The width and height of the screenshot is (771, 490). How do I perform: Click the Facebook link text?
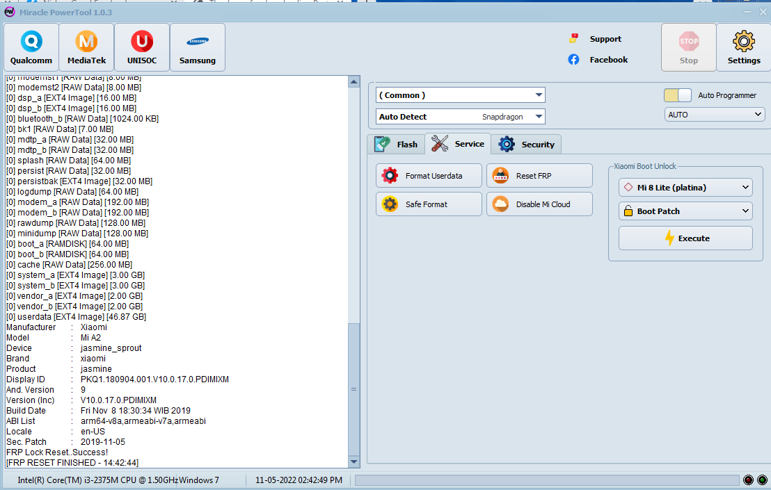(609, 60)
